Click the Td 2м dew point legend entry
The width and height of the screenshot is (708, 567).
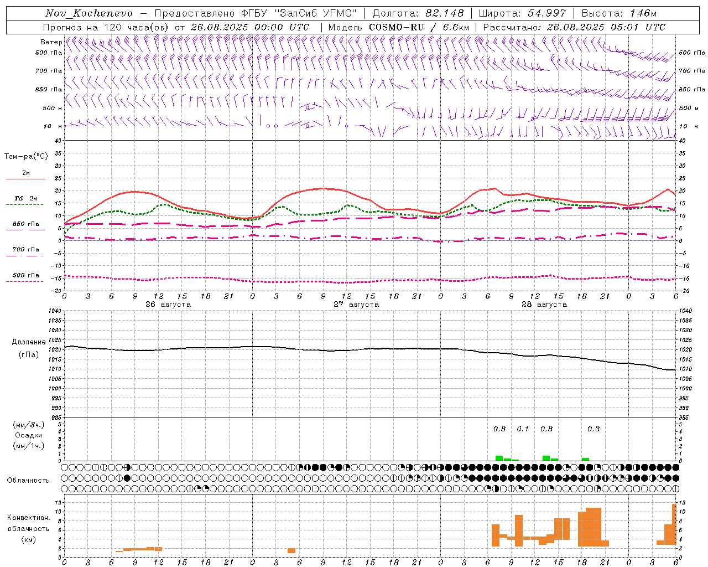click(x=26, y=198)
